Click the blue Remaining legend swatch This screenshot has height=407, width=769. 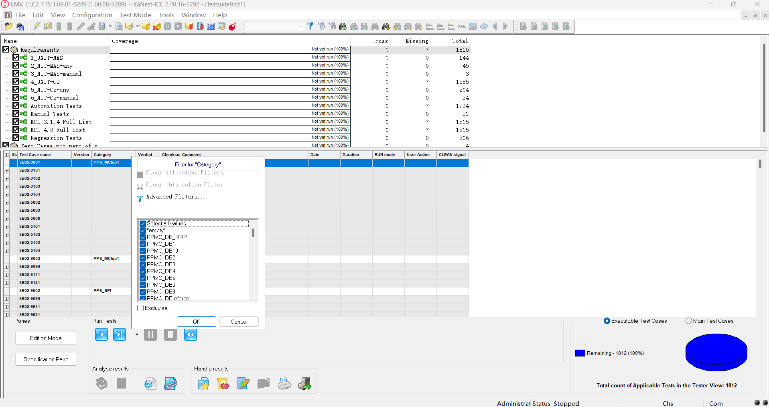click(x=580, y=353)
